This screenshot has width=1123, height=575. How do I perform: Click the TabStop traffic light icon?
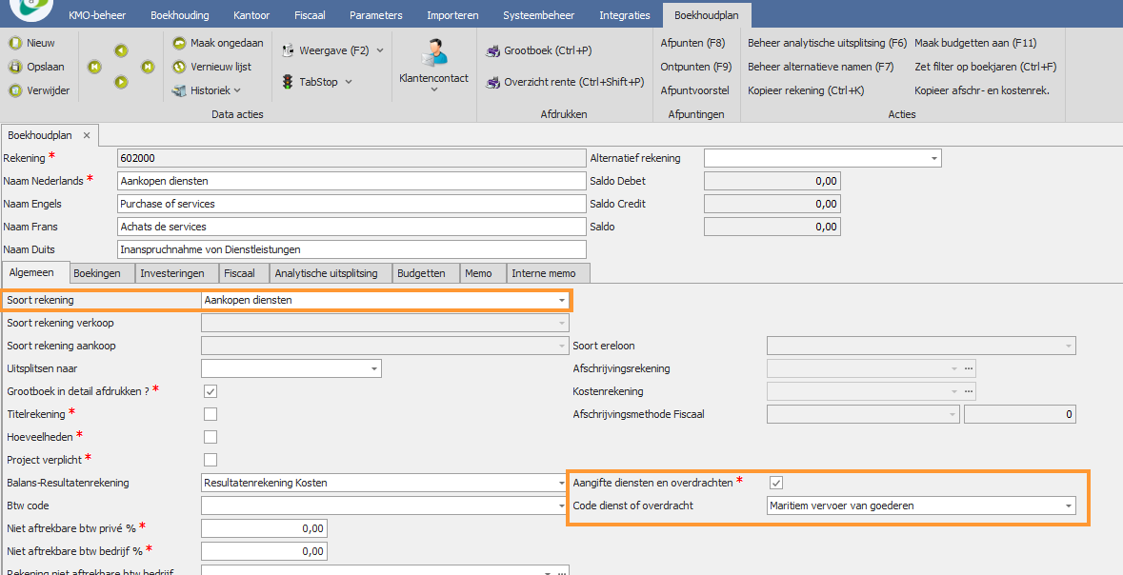[x=288, y=82]
